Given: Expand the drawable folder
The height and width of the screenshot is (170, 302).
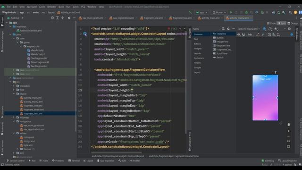Looking at the screenshot, I should coord(14,86).
